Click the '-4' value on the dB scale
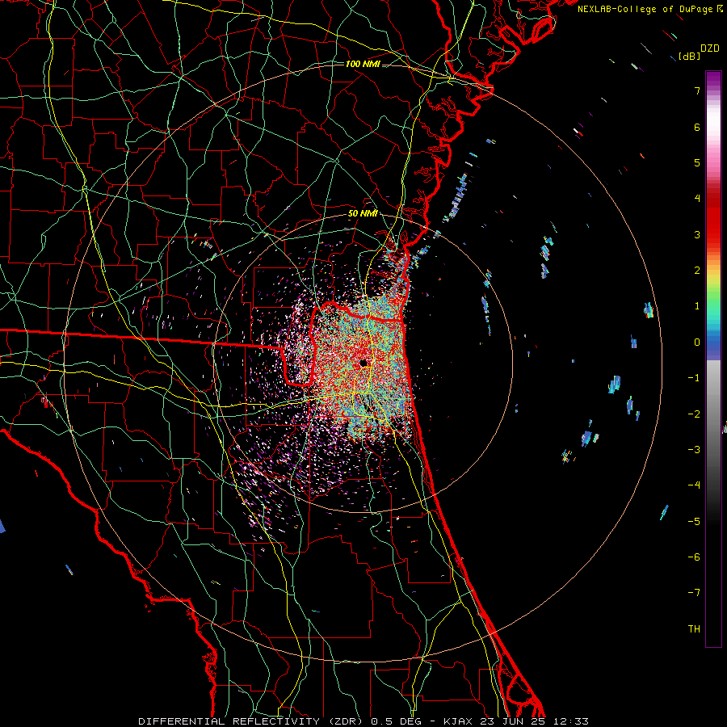This screenshot has height=727, width=727. coord(694,485)
